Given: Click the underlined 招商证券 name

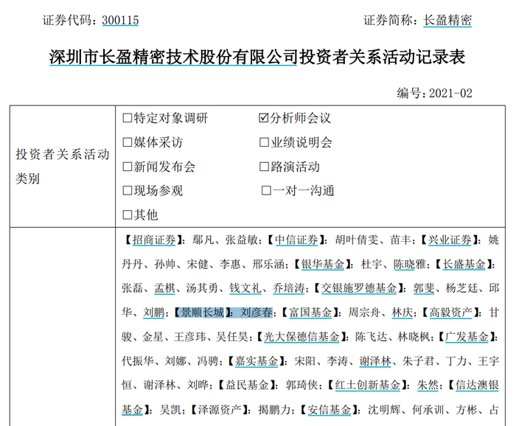Looking at the screenshot, I should (x=154, y=240).
